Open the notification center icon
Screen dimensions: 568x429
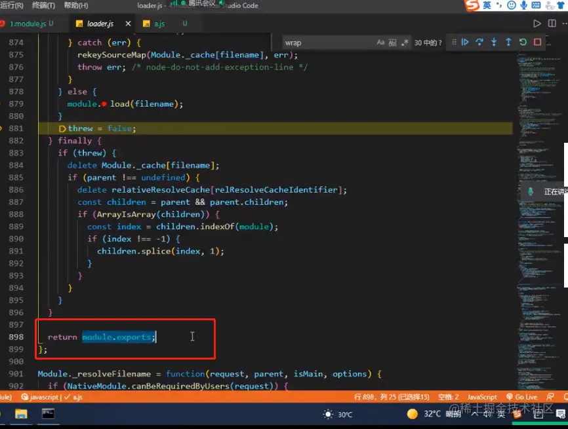pos(561,414)
